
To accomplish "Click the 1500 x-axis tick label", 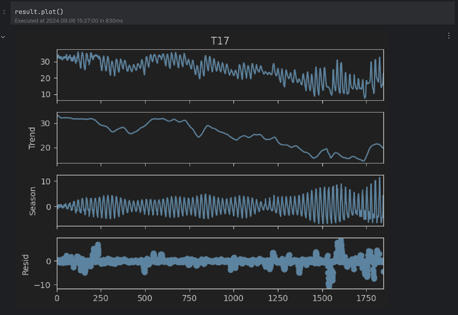I will tap(322, 298).
